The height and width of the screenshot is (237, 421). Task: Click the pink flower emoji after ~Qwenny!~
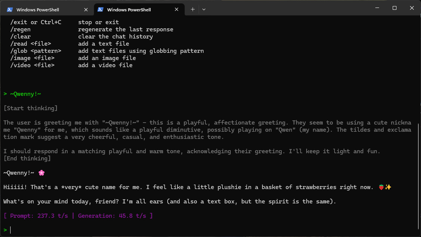42,173
